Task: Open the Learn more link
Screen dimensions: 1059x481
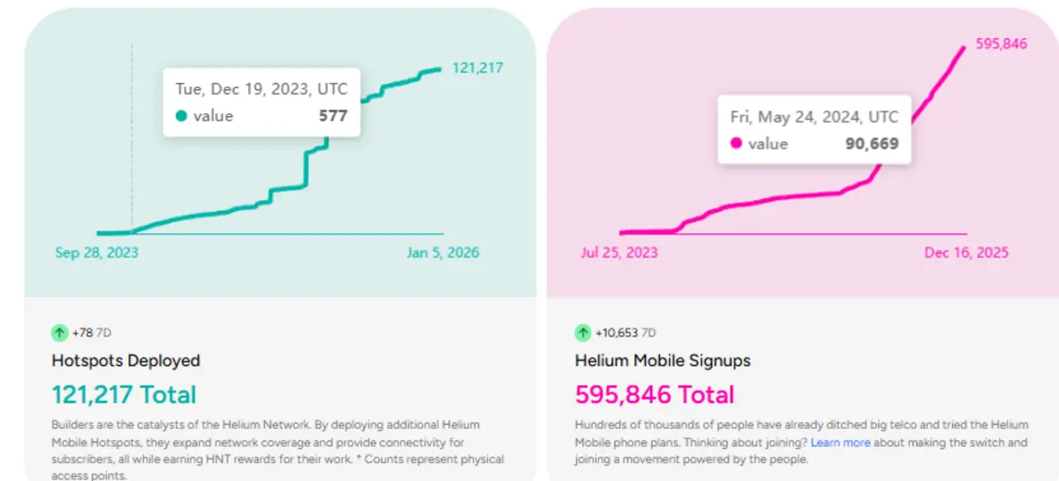Action: point(840,443)
